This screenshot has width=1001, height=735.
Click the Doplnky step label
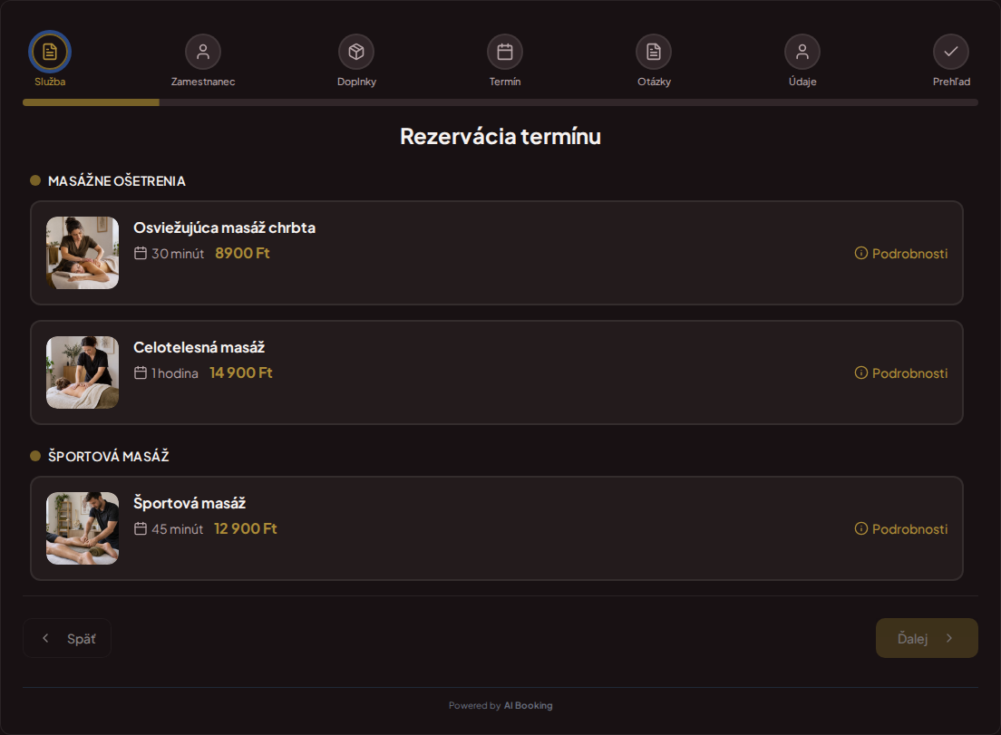[356, 82]
